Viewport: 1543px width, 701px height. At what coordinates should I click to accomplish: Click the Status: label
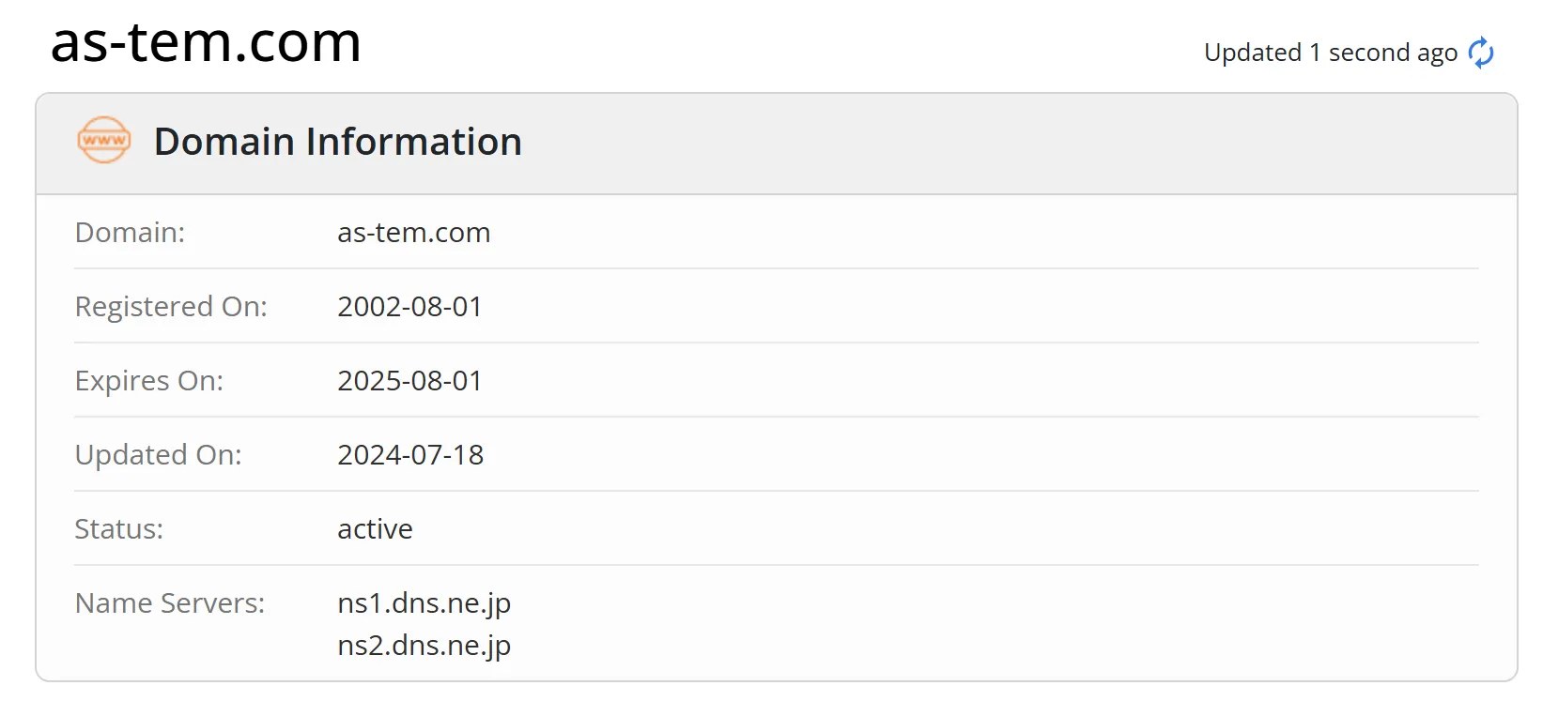click(119, 528)
